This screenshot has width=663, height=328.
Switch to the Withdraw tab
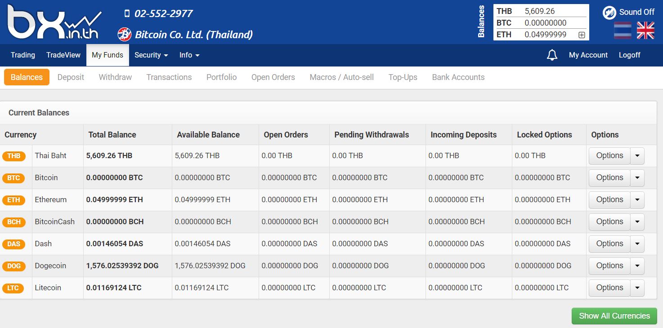pyautogui.click(x=115, y=77)
